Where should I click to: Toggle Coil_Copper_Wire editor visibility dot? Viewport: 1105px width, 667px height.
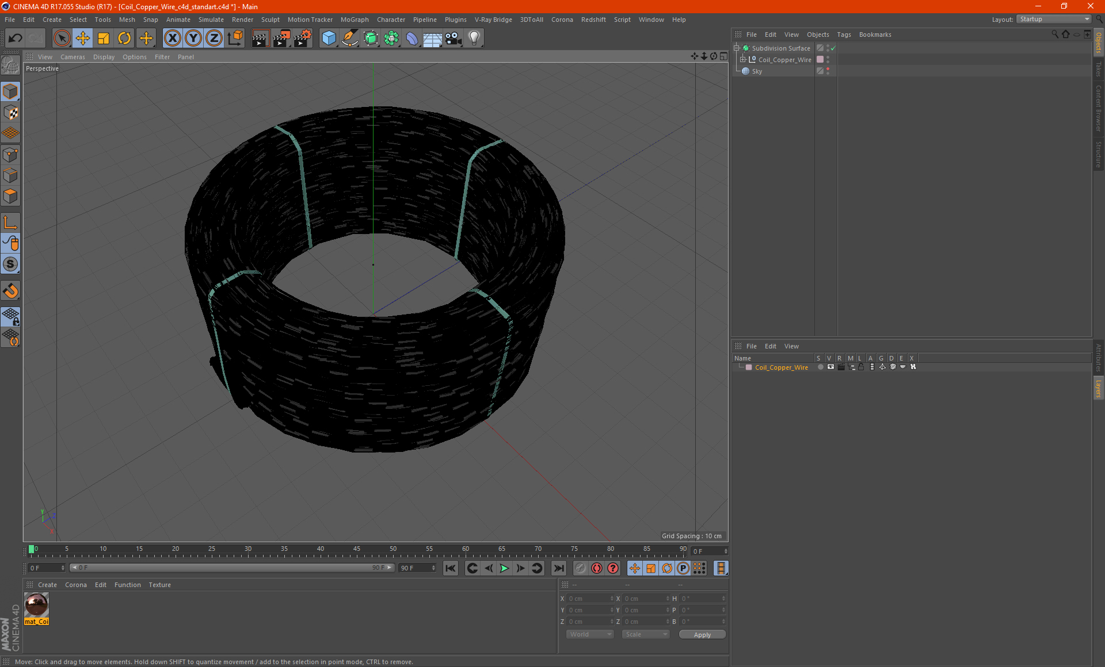pyautogui.click(x=828, y=57)
